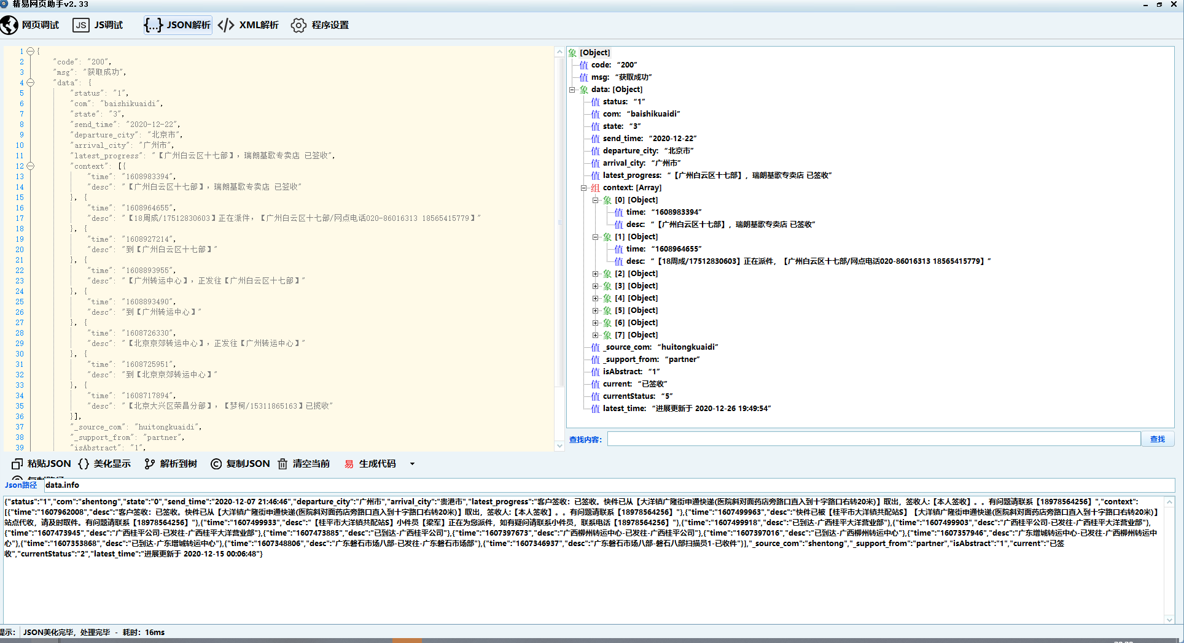Screen dimensions: 1184x643
Task: Open the JS调试 tool icon
Action: 80,25
